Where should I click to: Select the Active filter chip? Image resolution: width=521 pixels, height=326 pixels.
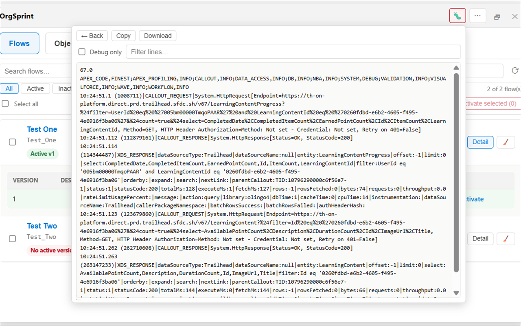coord(35,88)
